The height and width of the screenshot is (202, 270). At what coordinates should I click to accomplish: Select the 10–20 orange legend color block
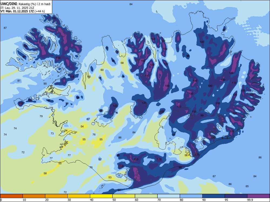pos(34,196)
